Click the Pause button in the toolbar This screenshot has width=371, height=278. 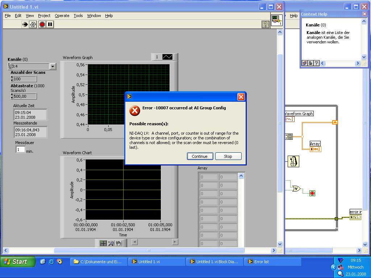pyautogui.click(x=50, y=25)
